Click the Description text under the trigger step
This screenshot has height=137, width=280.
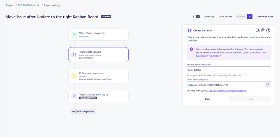(84, 36)
